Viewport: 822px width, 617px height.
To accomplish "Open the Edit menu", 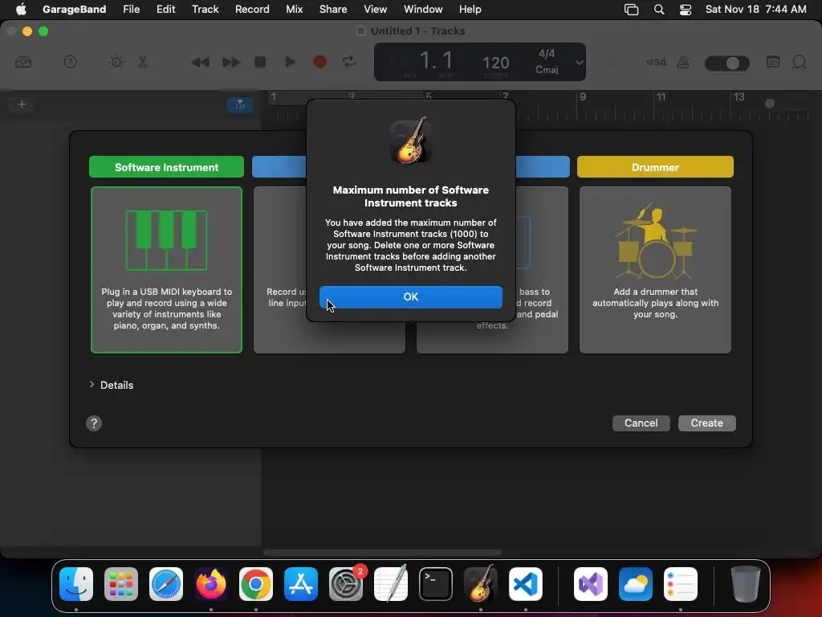I will pos(165,9).
